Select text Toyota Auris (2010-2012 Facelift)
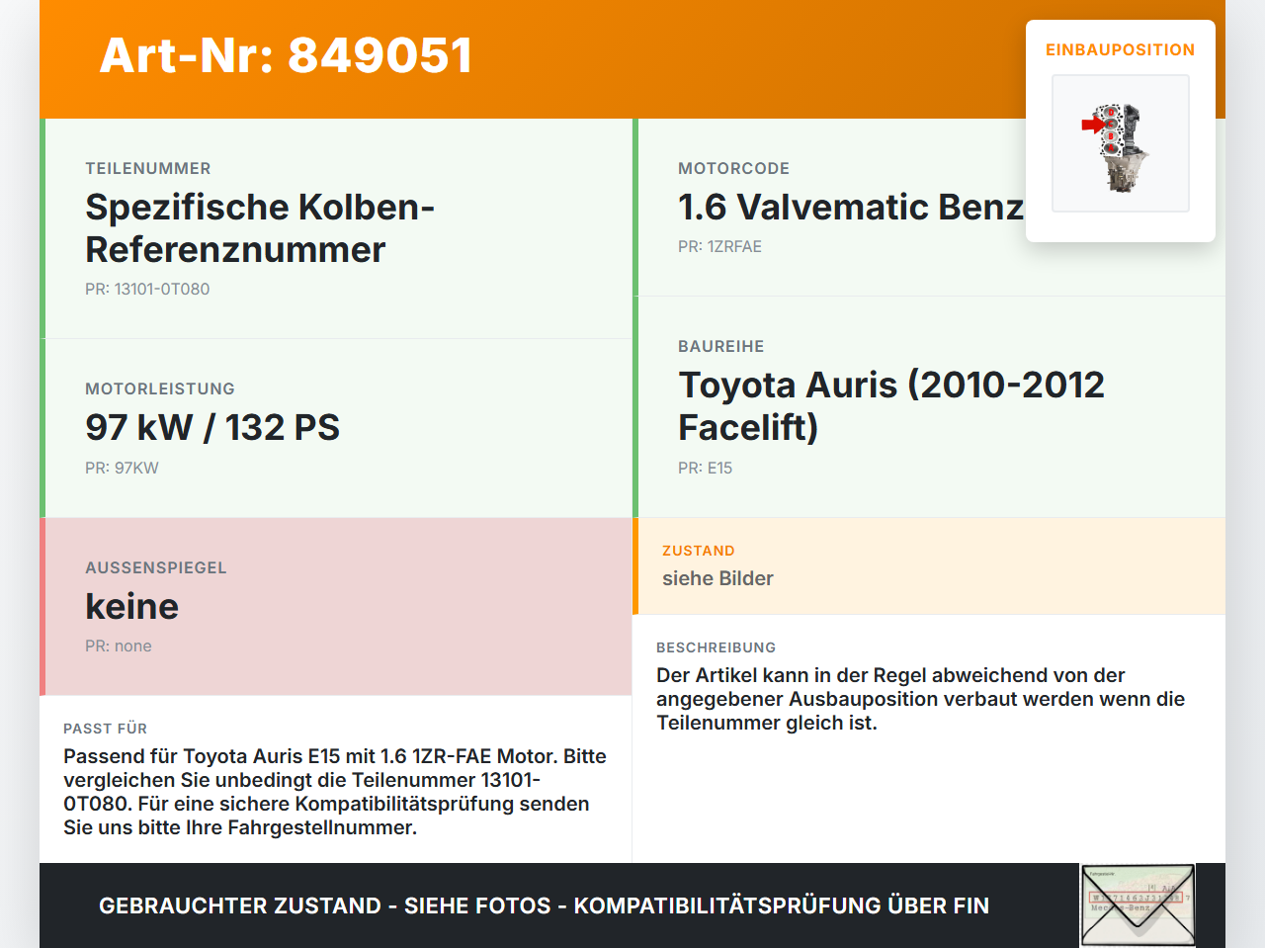The height and width of the screenshot is (948, 1265). pyautogui.click(x=891, y=406)
